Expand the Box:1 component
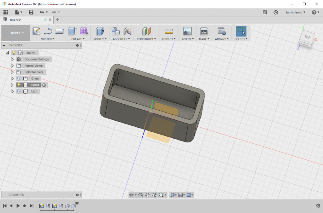The image size is (323, 213). (12, 85)
